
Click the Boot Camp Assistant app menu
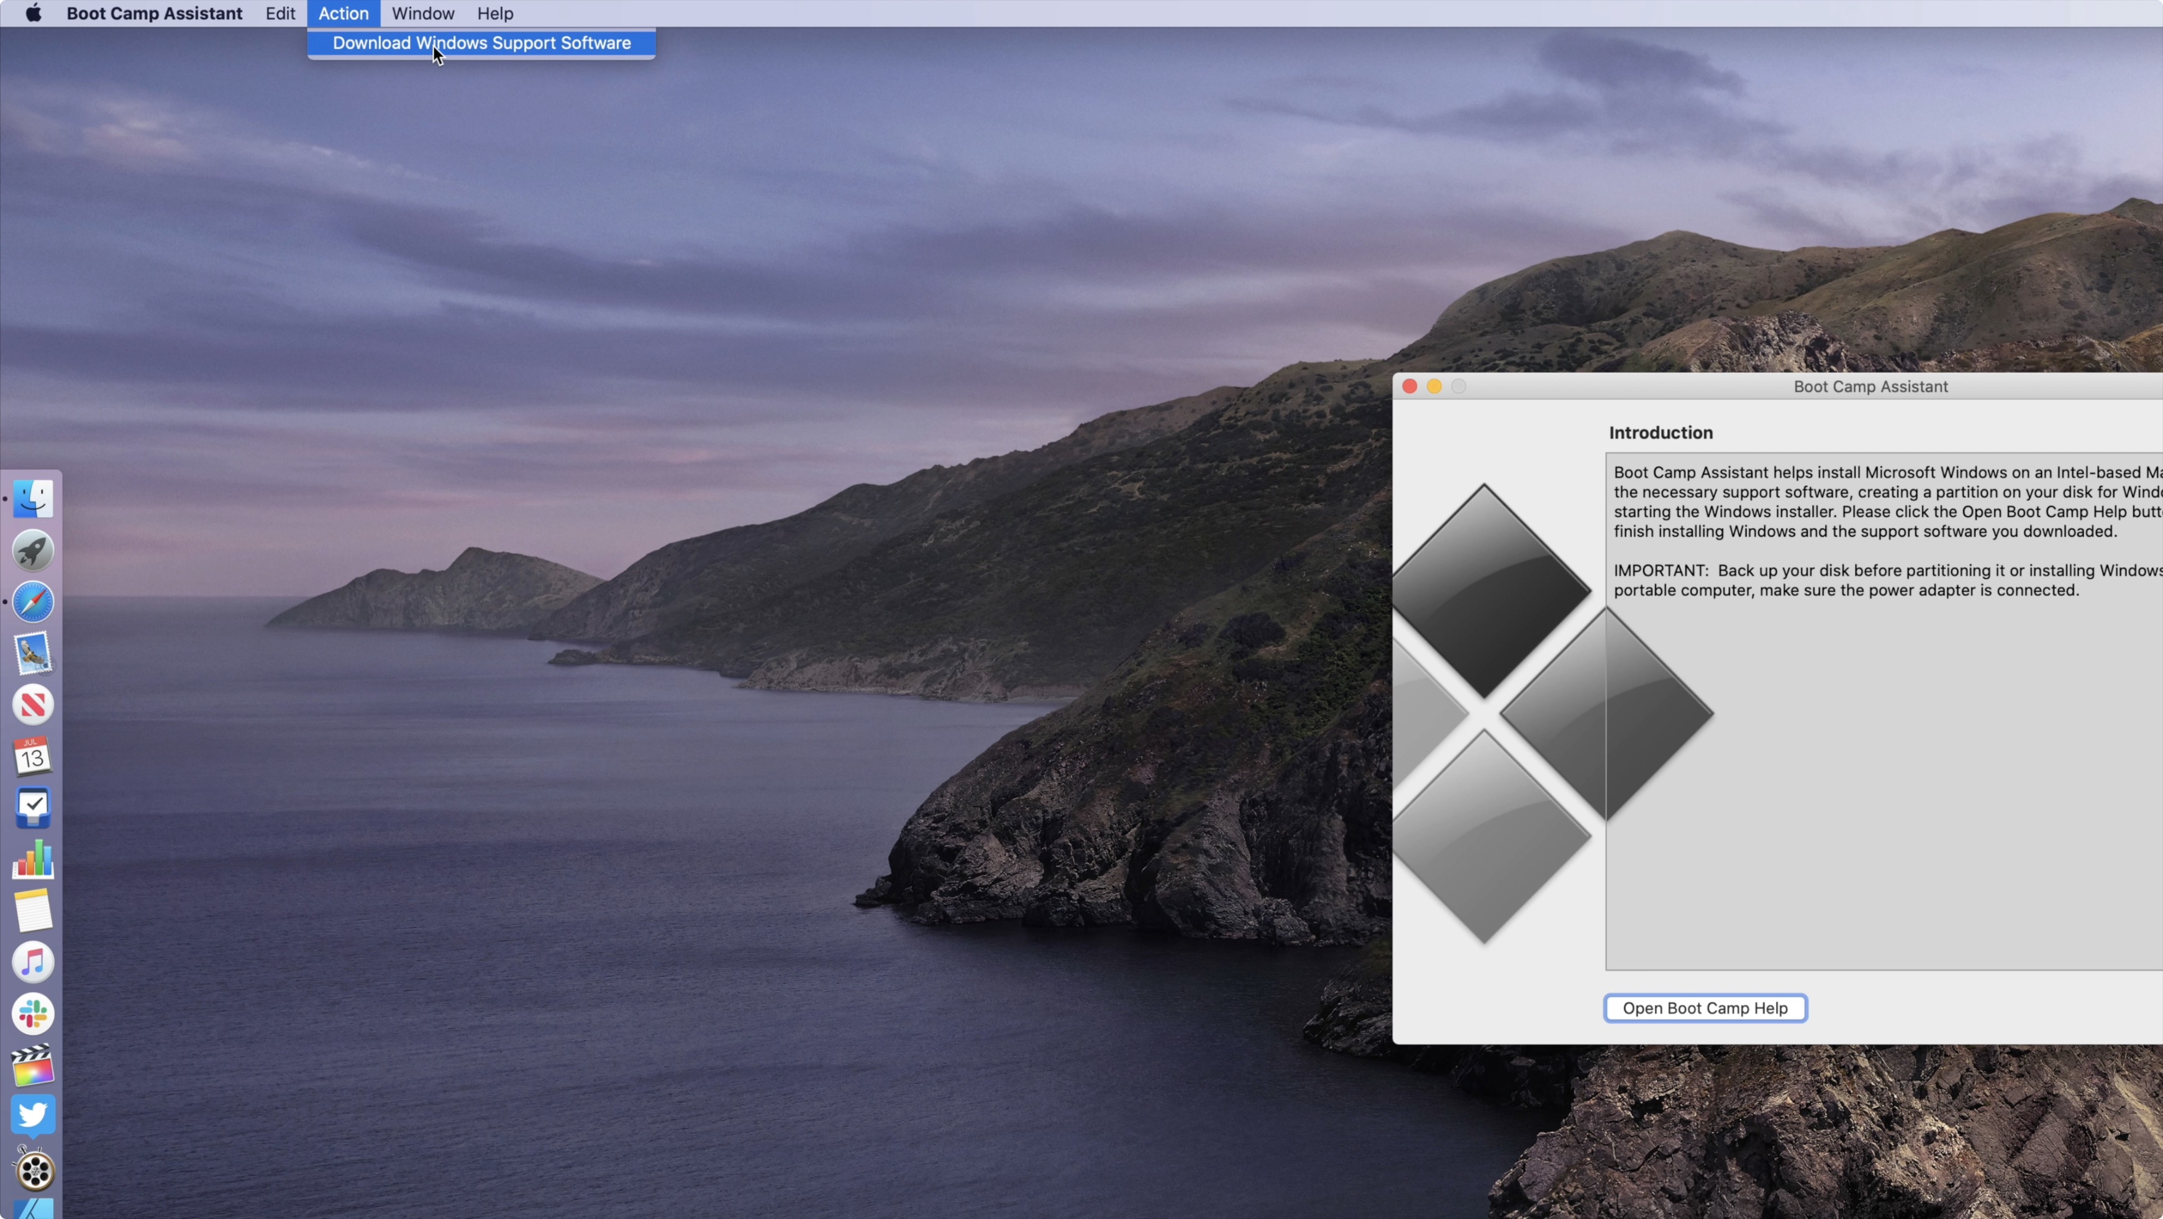pos(155,14)
